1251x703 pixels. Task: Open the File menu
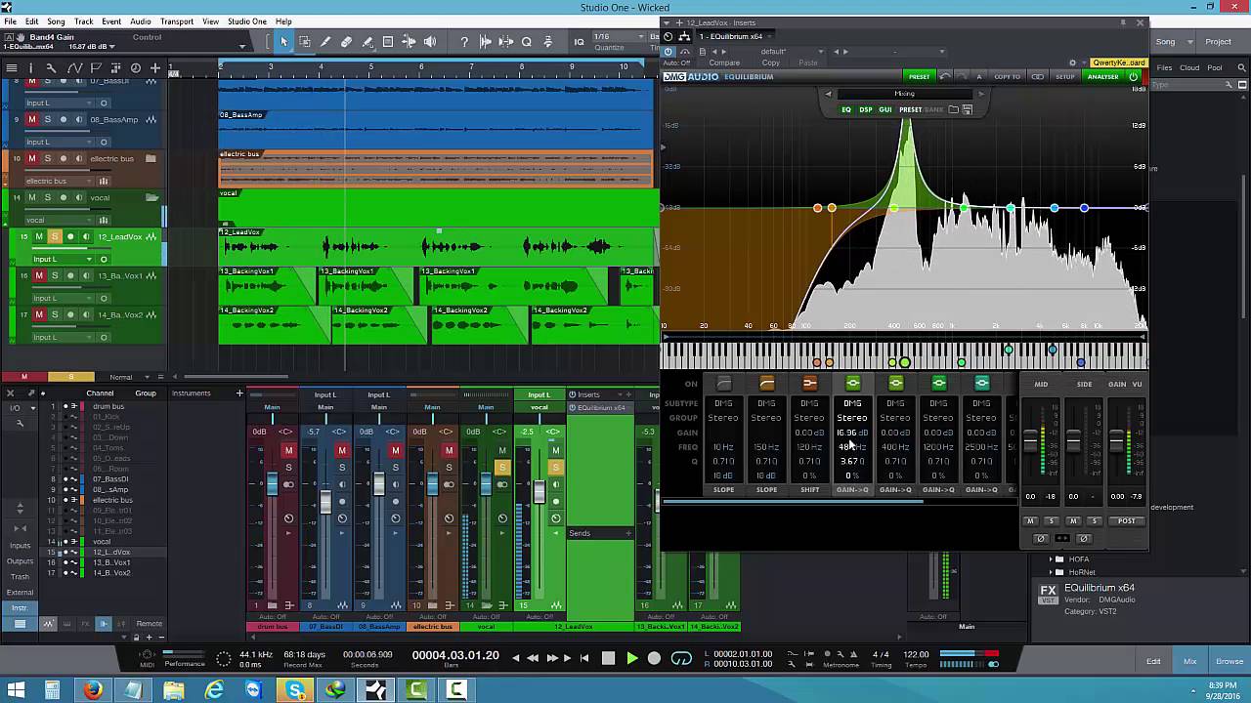pos(10,21)
